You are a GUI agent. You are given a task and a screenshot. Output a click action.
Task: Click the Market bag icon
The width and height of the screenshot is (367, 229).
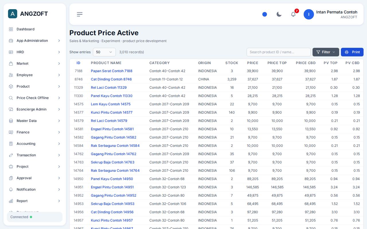tap(11, 64)
